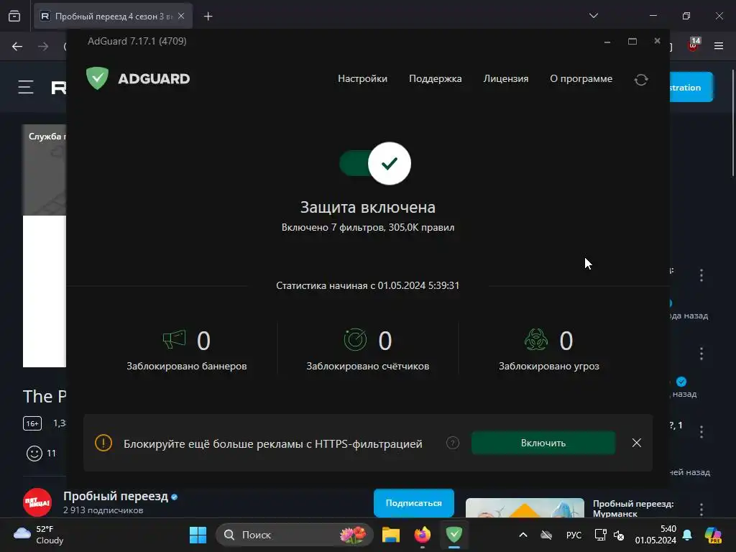Click the text Заблокировано угроз
736x552 pixels.
tap(548, 366)
